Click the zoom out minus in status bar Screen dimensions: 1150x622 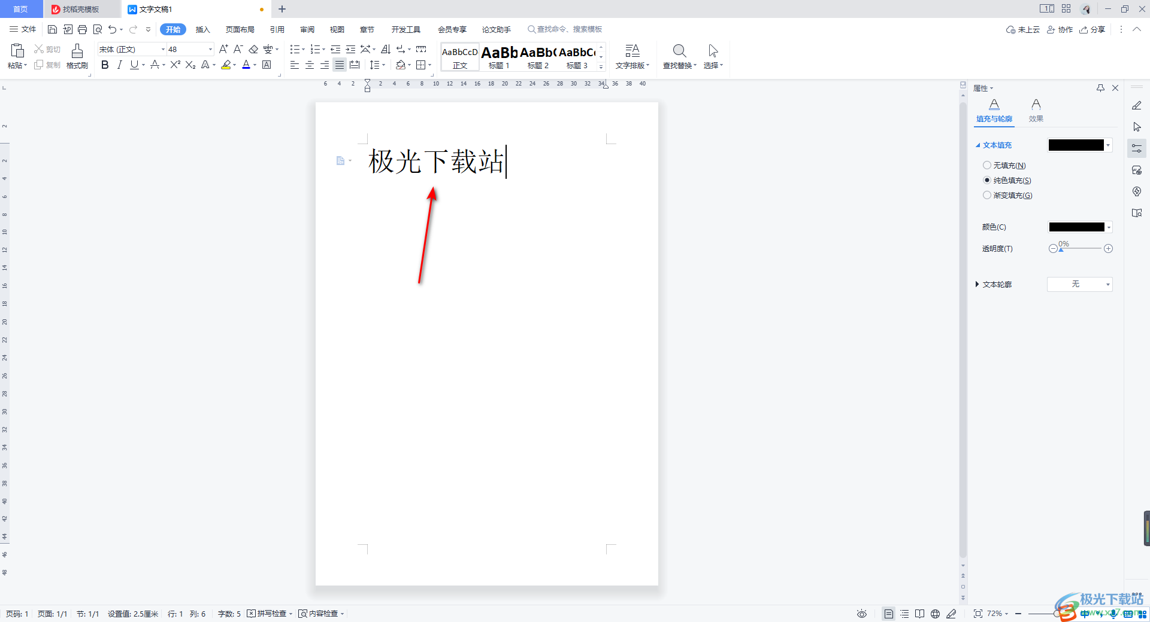(1018, 614)
